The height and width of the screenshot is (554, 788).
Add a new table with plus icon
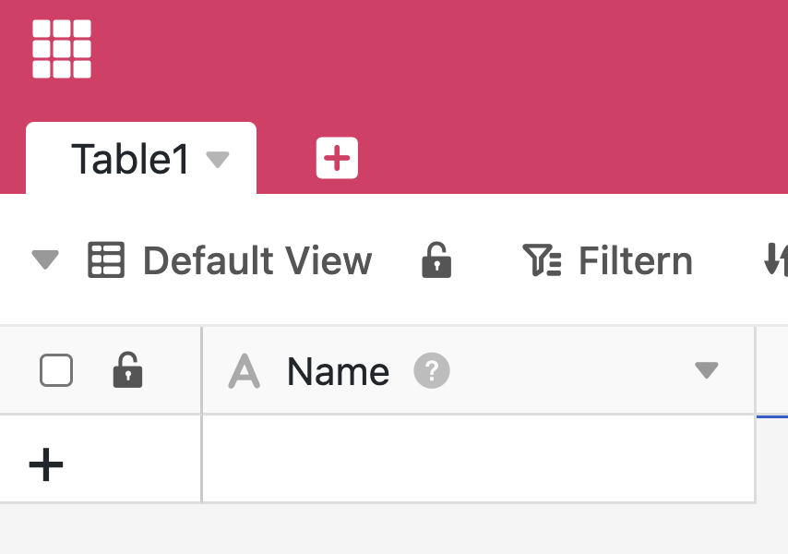click(x=337, y=159)
